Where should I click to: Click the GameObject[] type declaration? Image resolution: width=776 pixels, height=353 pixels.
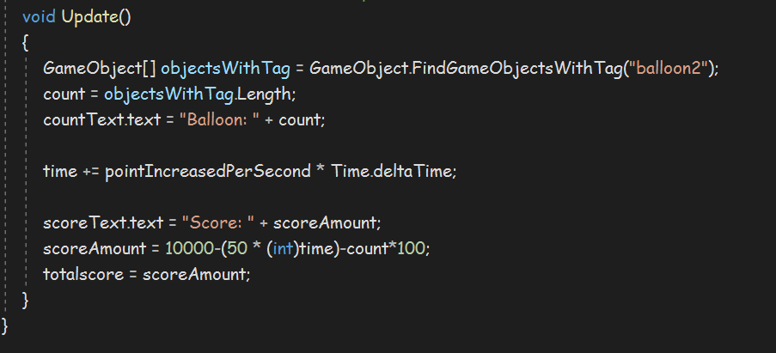[x=100, y=68]
